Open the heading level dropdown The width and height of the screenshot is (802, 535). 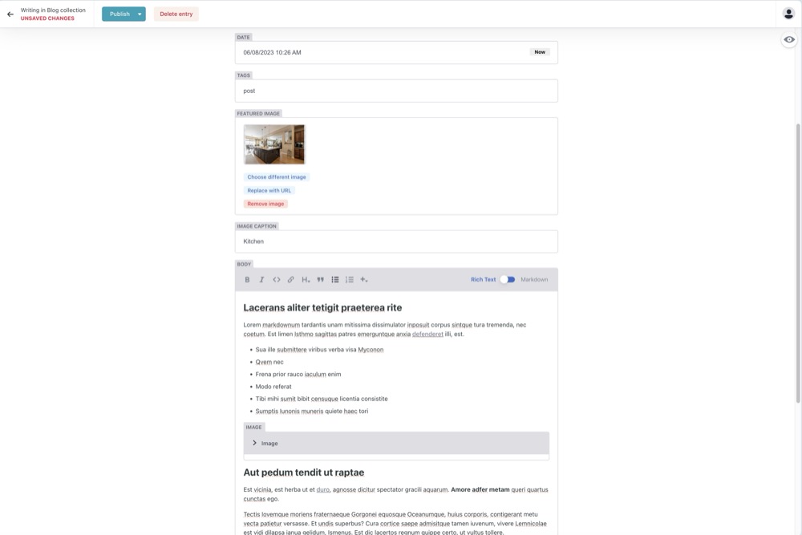(305, 279)
